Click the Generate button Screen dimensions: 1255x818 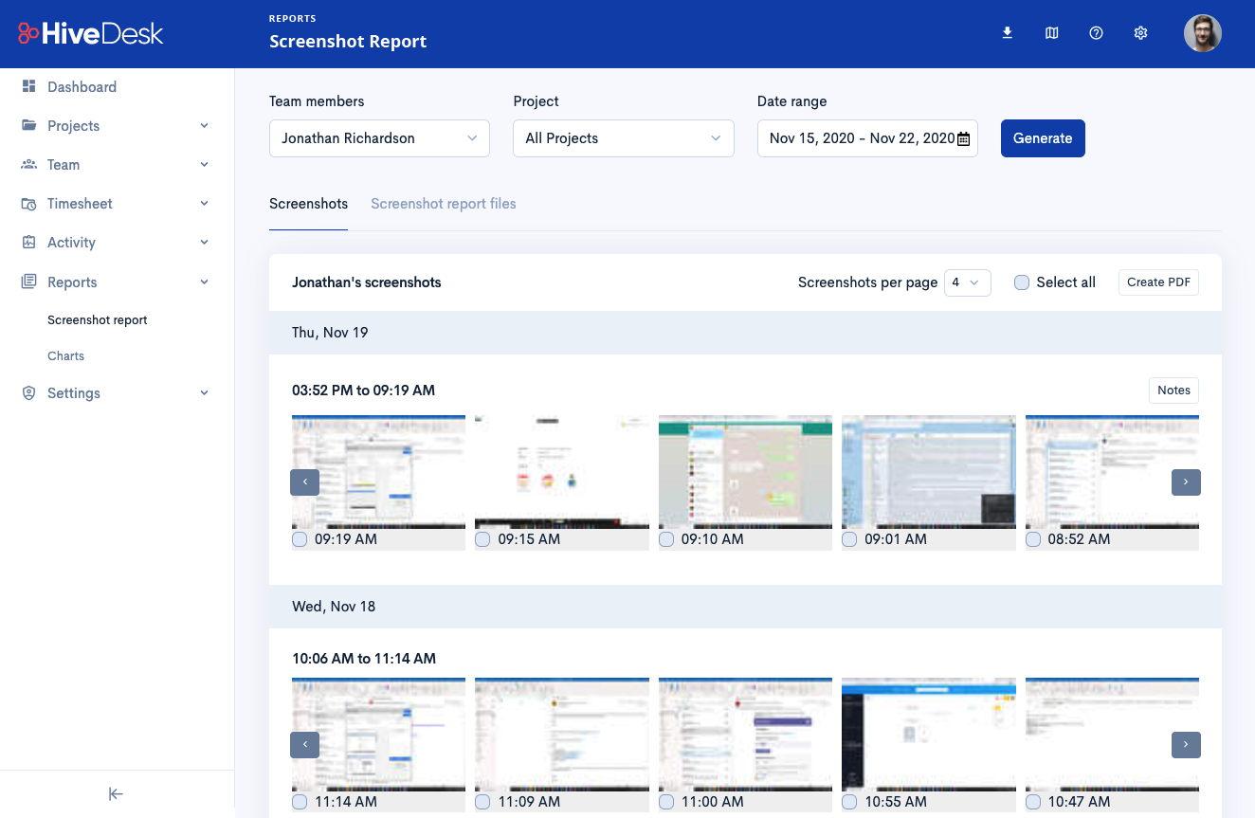point(1043,138)
